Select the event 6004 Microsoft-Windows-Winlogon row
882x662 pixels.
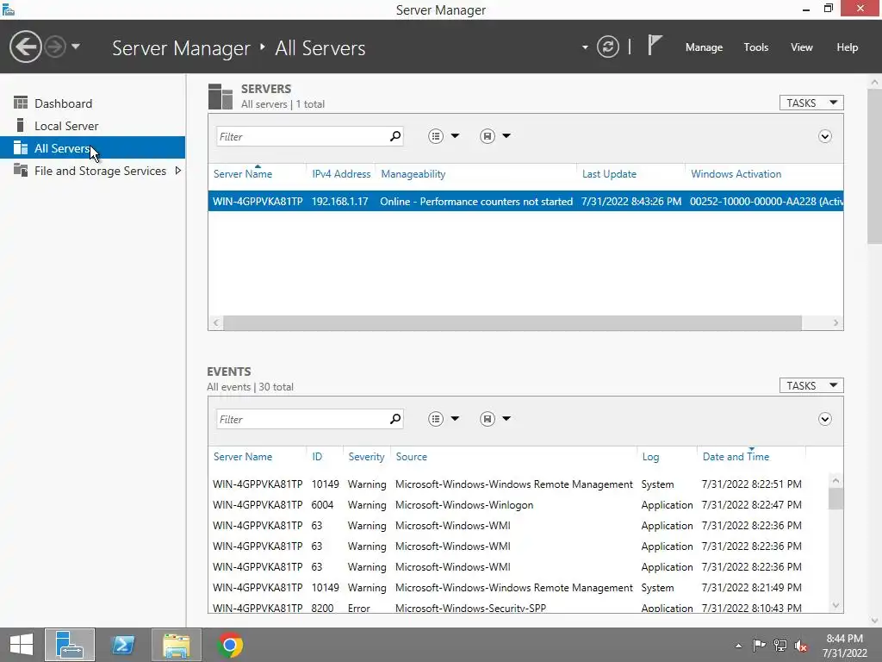tap(518, 505)
